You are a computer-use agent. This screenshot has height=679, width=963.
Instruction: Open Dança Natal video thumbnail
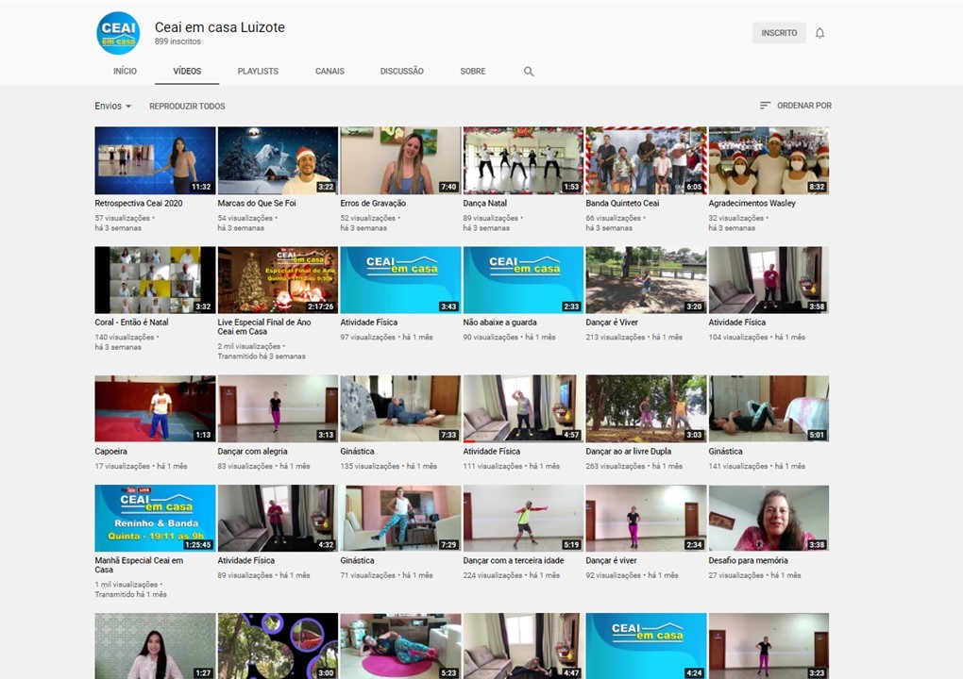coord(523,160)
